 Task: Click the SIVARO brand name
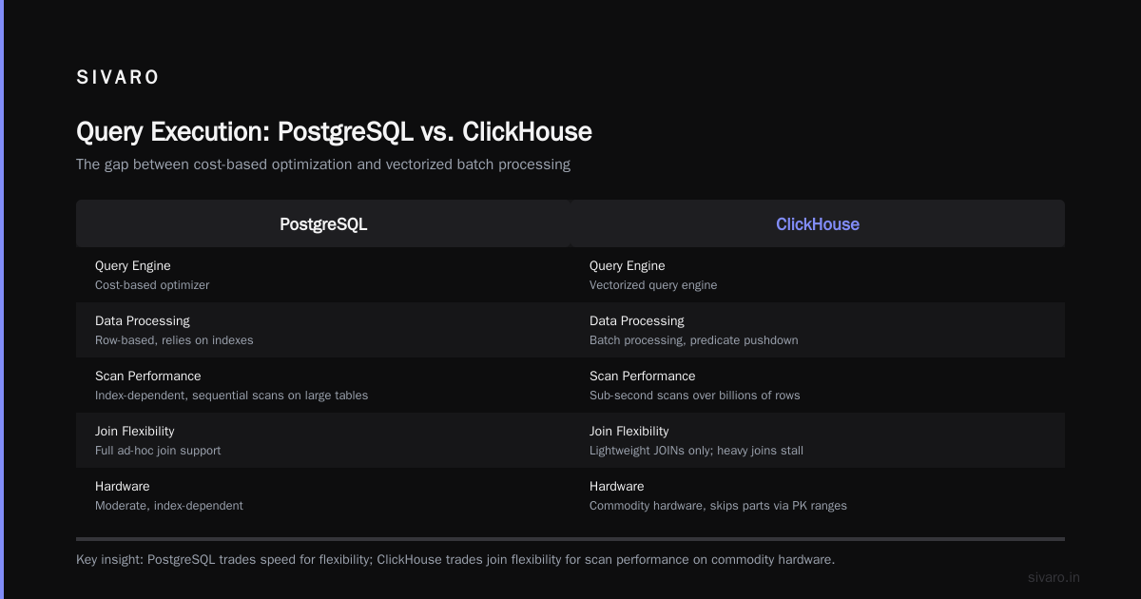click(x=118, y=78)
